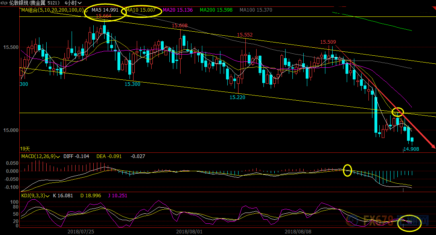
Task: Select the MA5 14.991 legend label
Action: pyautogui.click(x=105, y=10)
